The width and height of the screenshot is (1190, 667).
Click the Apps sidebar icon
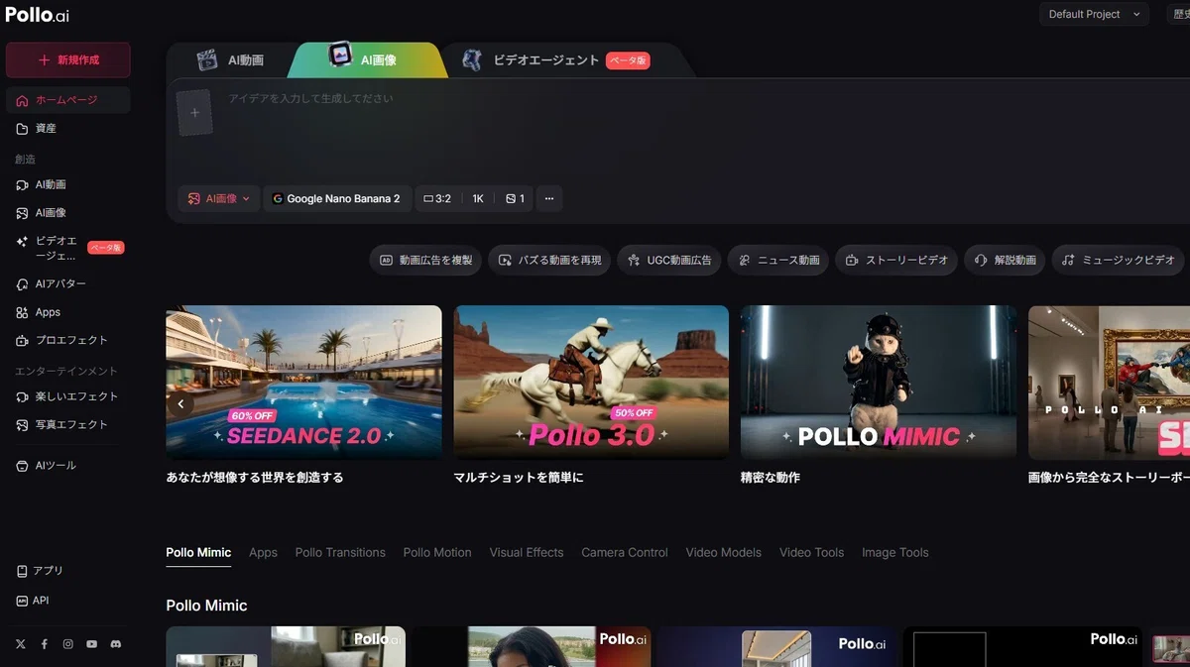pos(22,312)
